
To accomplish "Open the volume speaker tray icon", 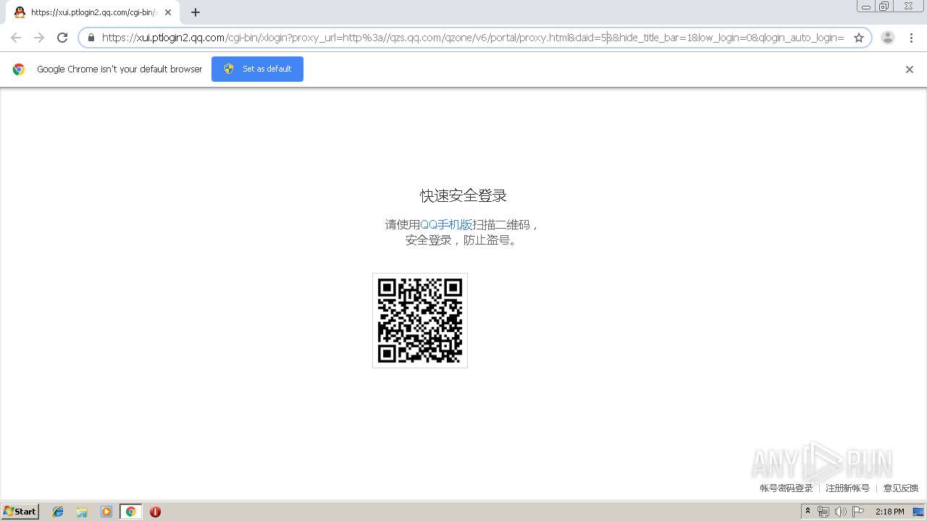I will 840,512.
